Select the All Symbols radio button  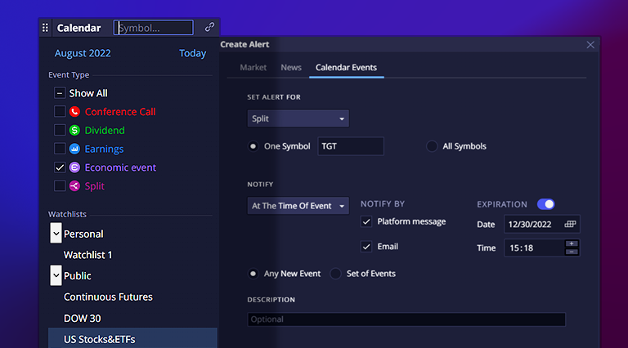click(x=432, y=146)
